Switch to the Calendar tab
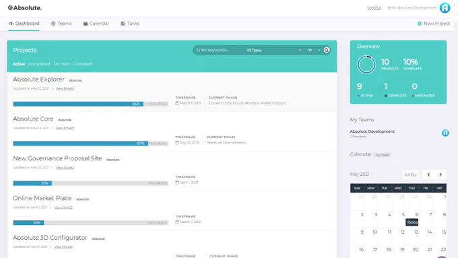This screenshot has width=458, height=258. (96, 24)
